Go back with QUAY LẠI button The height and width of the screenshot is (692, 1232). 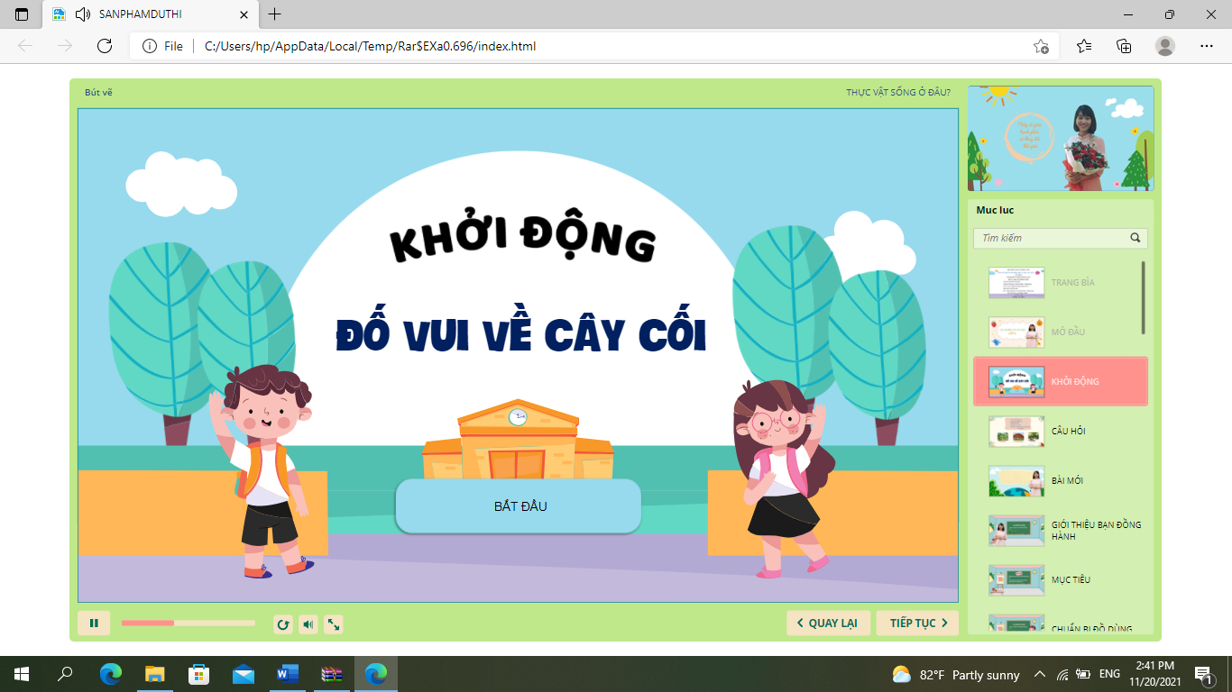[828, 624]
